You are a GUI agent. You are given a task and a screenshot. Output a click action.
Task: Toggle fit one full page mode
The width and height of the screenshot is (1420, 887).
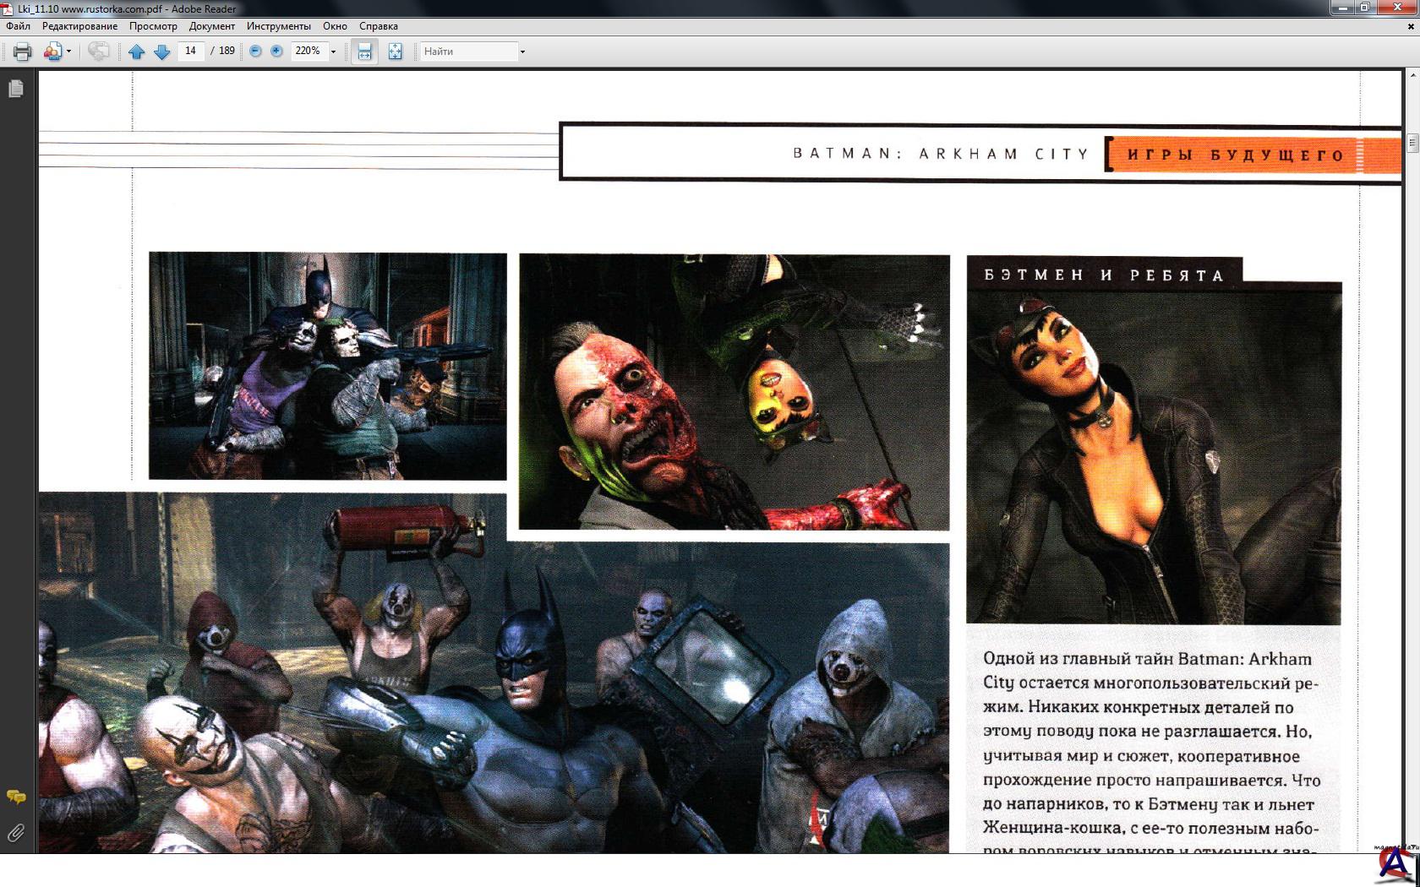(x=395, y=52)
